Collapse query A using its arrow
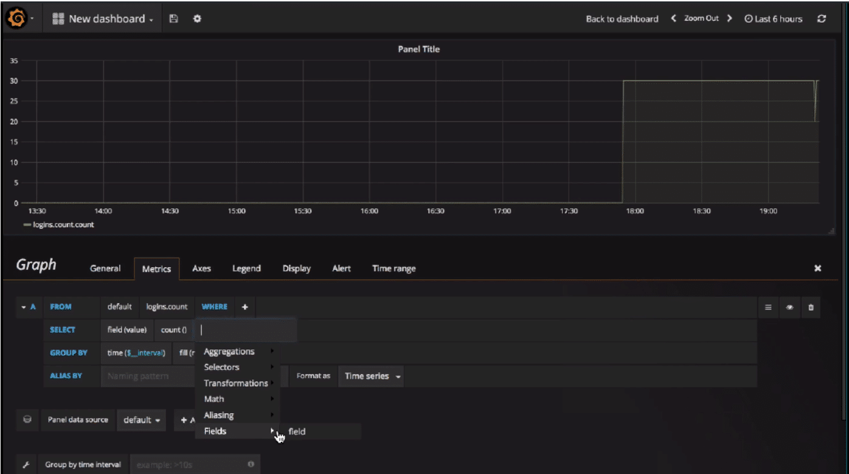The image size is (849, 474). (x=23, y=307)
